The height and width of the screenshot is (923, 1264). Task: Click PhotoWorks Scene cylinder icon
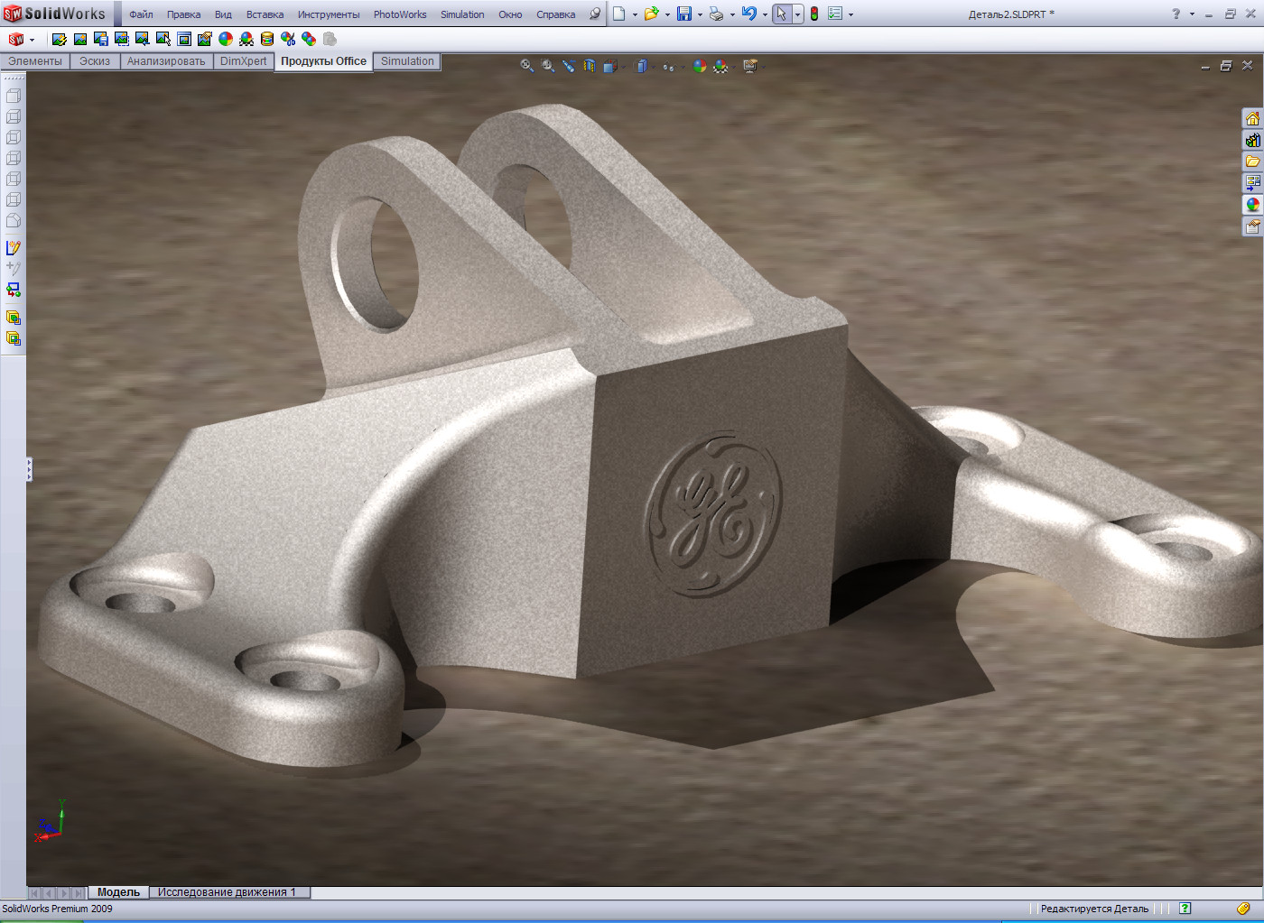(267, 39)
